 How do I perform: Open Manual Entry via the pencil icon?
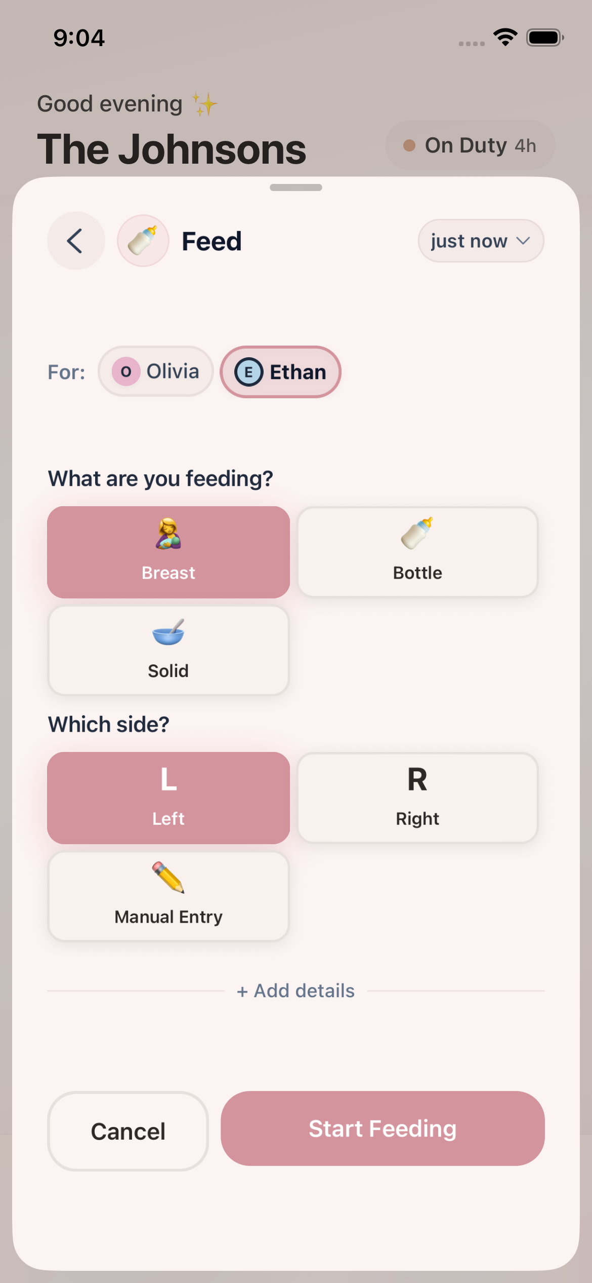168,881
